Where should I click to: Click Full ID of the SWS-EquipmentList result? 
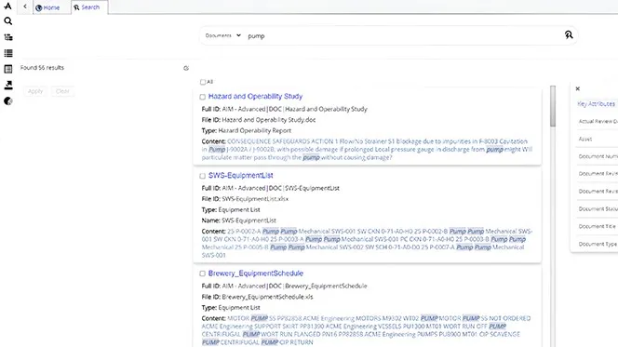click(270, 188)
